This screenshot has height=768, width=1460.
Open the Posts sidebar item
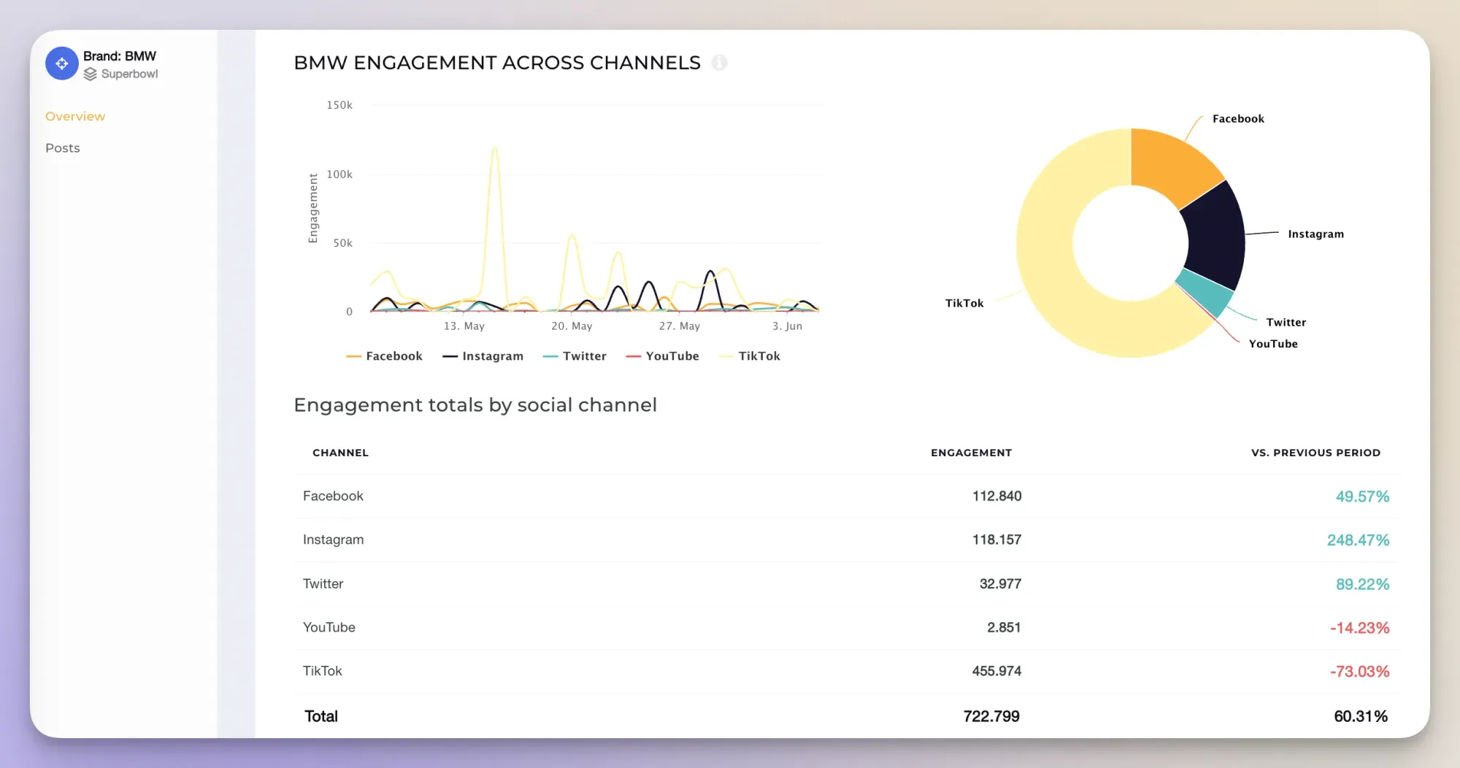[x=63, y=148]
